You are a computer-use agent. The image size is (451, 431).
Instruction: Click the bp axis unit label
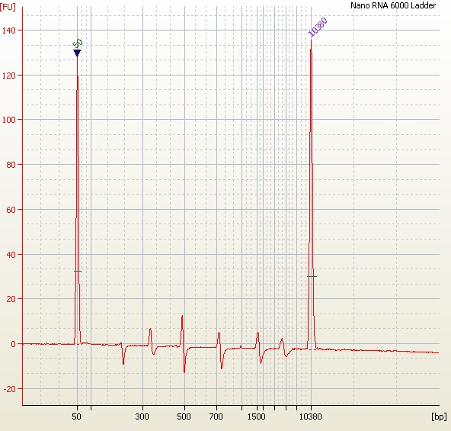click(x=439, y=417)
